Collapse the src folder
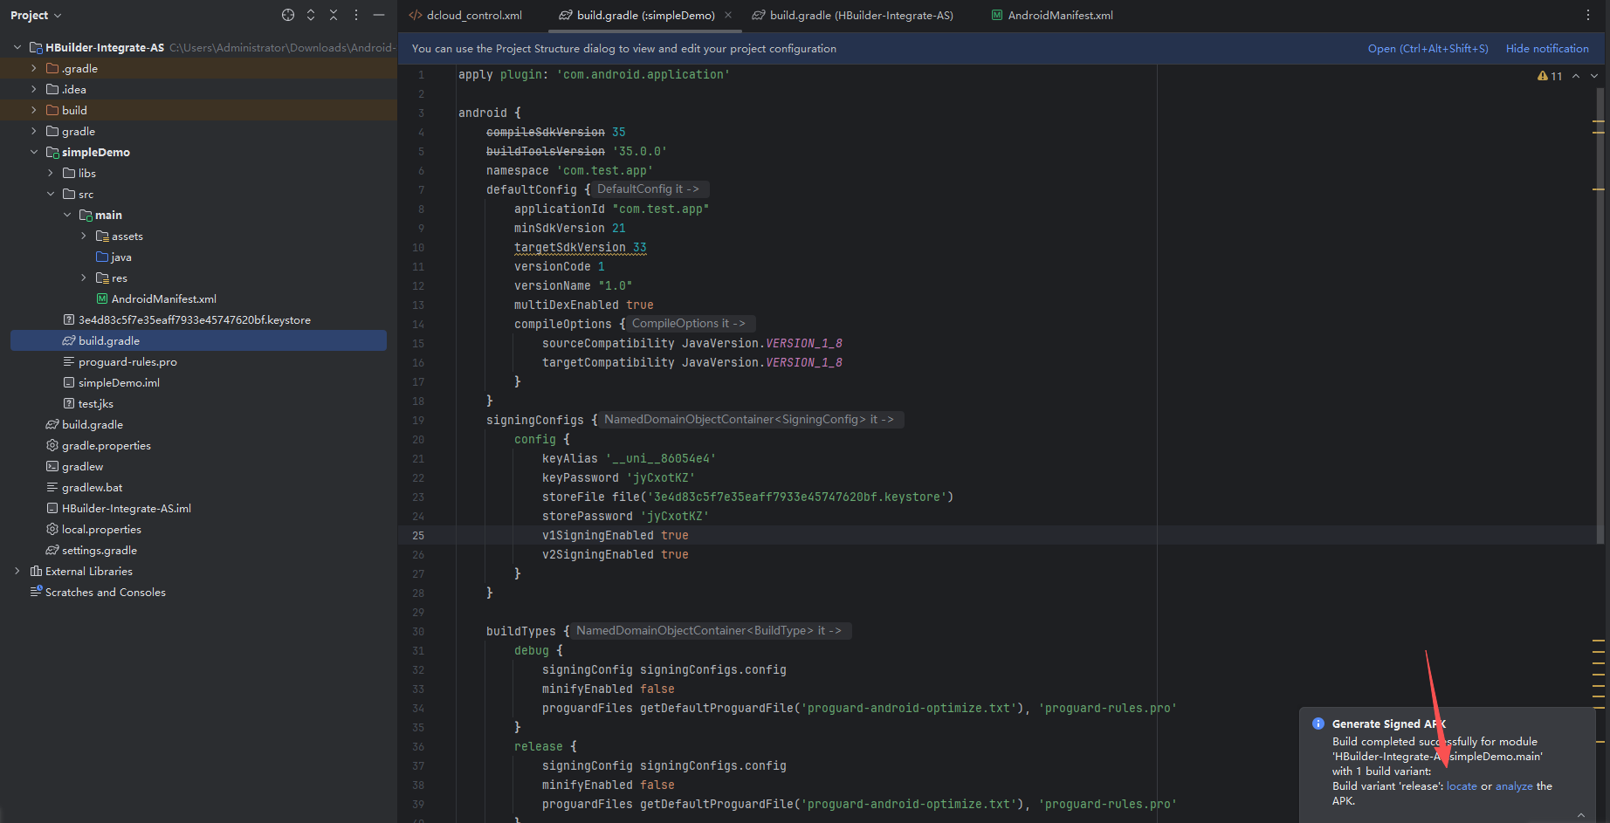This screenshot has width=1610, height=823. click(x=51, y=194)
